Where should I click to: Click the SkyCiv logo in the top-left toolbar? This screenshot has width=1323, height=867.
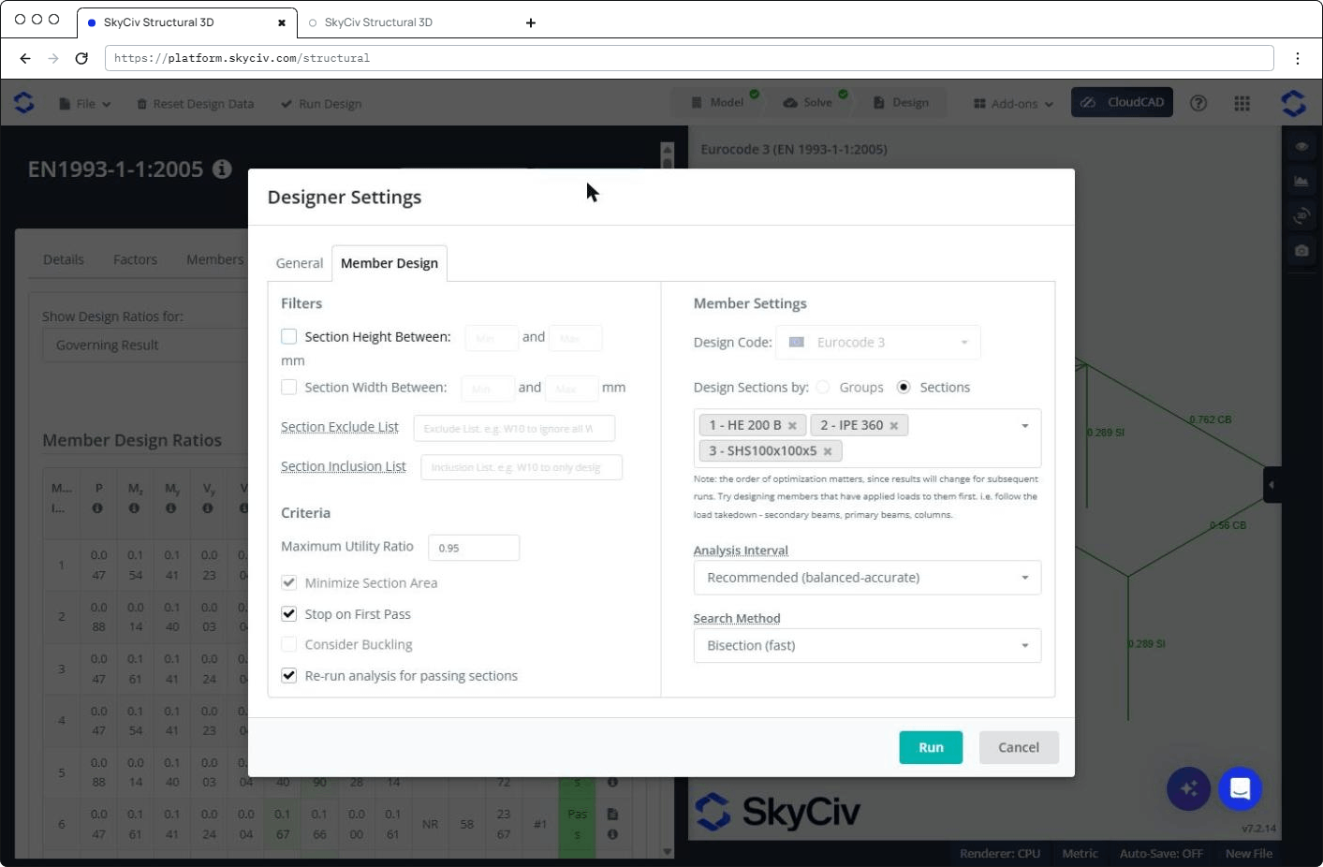click(x=24, y=103)
